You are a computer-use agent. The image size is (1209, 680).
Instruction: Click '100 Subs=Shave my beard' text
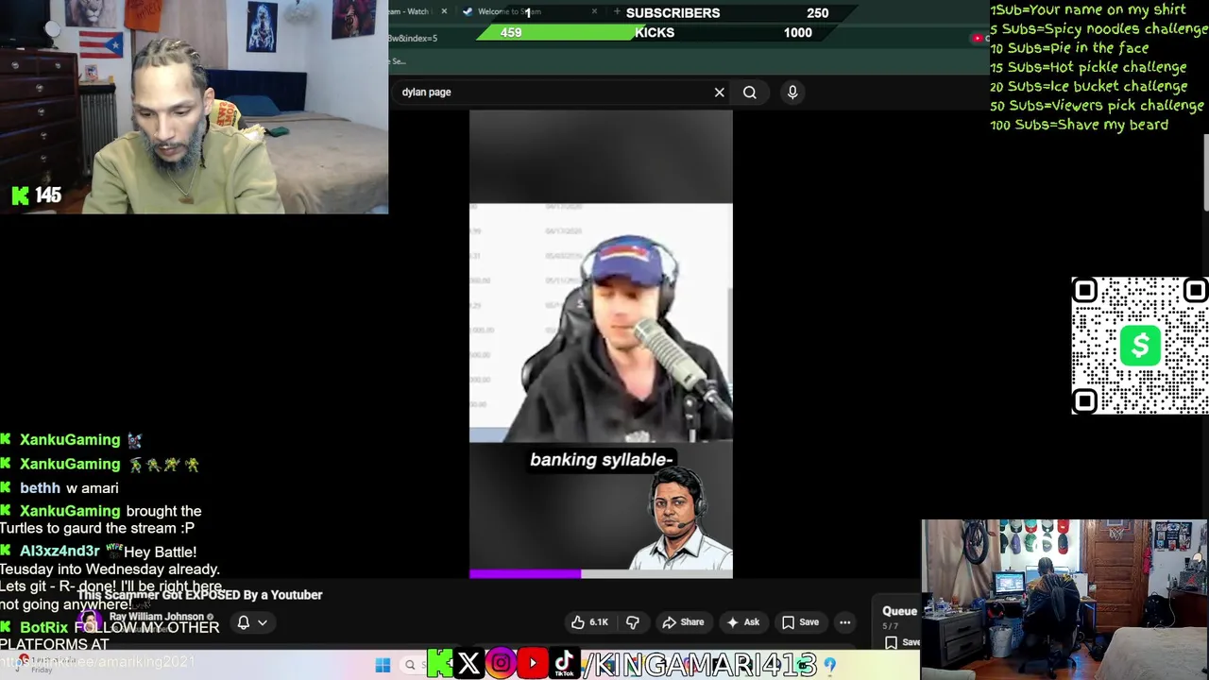pos(1080,125)
